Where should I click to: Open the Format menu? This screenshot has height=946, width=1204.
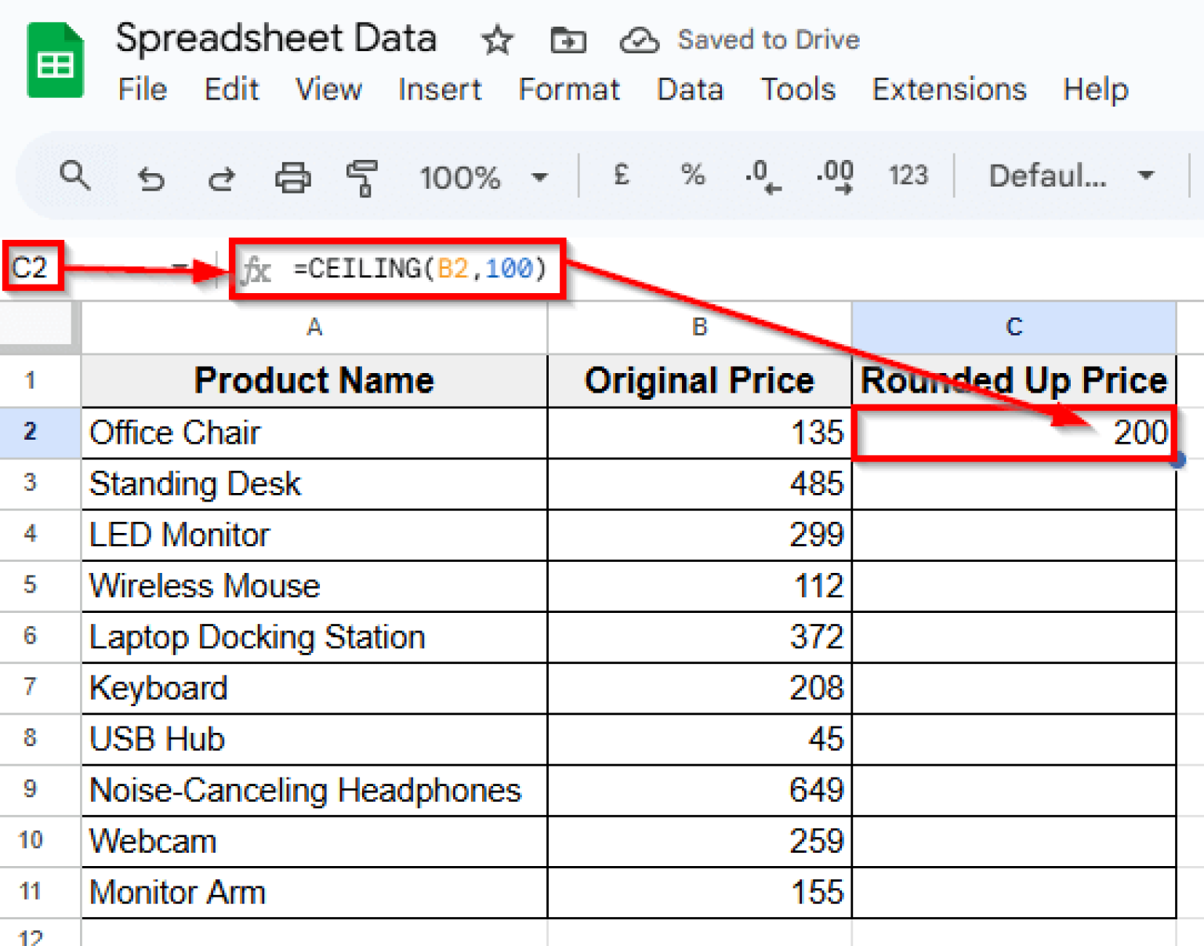(x=569, y=89)
